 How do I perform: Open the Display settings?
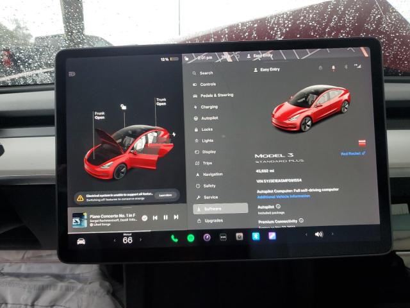(x=206, y=152)
